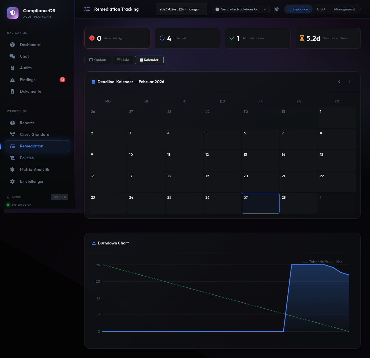
Task: Switch to the Kanban view tab
Action: pos(98,60)
